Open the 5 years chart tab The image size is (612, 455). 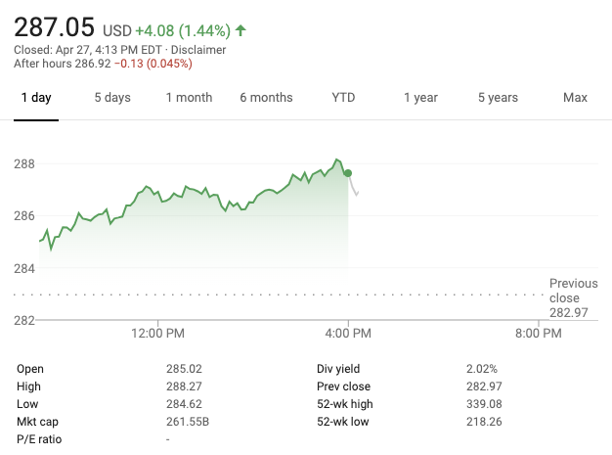[498, 98]
